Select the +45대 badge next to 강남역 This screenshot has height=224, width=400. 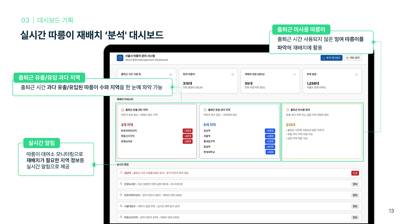click(270, 131)
